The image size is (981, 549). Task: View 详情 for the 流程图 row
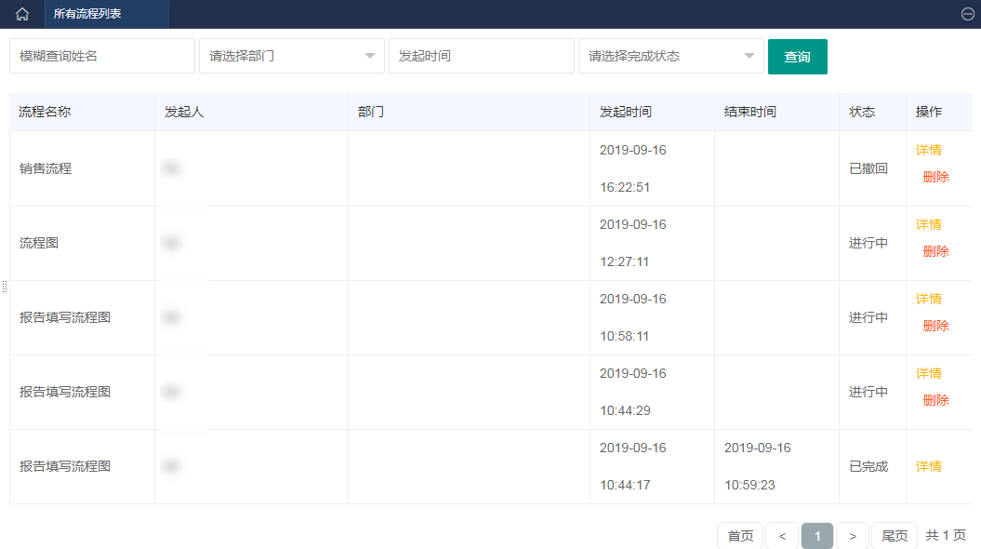click(x=929, y=224)
